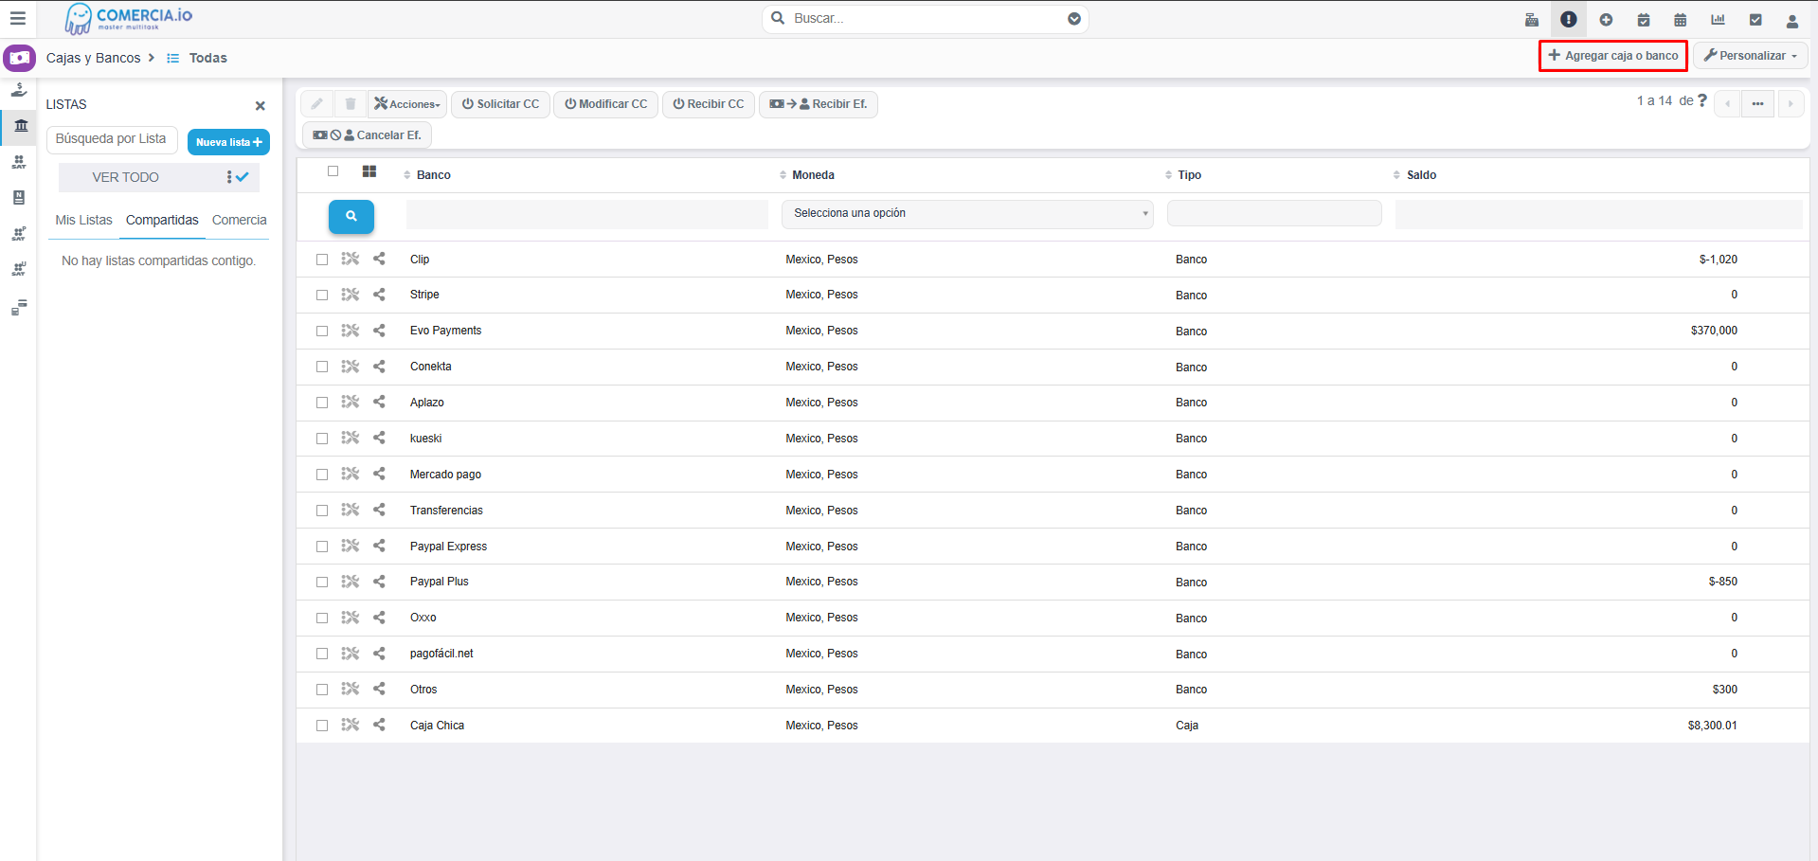Open the bar chart reports icon
The width and height of the screenshot is (1818, 861).
coord(1718,19)
